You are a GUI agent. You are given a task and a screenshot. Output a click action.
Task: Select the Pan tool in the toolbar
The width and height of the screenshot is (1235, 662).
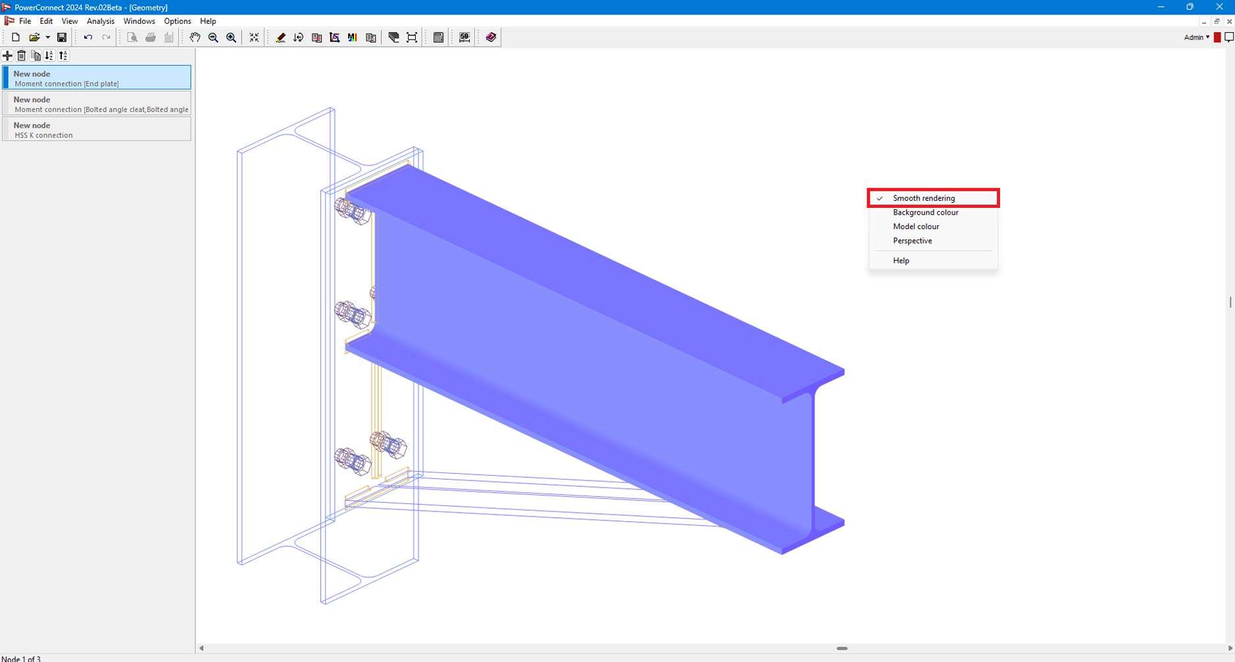(195, 38)
